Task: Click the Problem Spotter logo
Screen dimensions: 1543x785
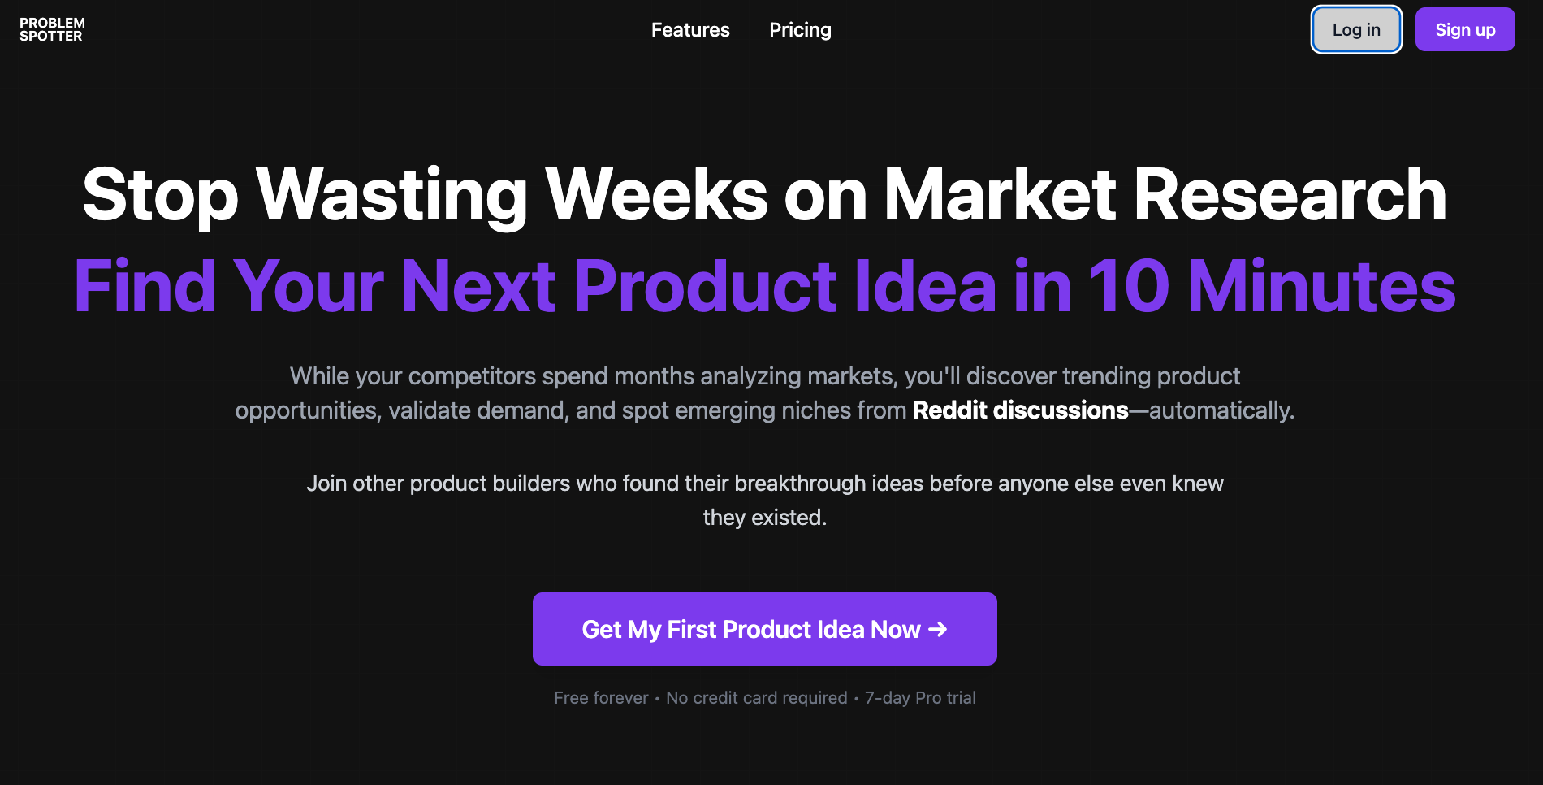Action: click(x=52, y=29)
